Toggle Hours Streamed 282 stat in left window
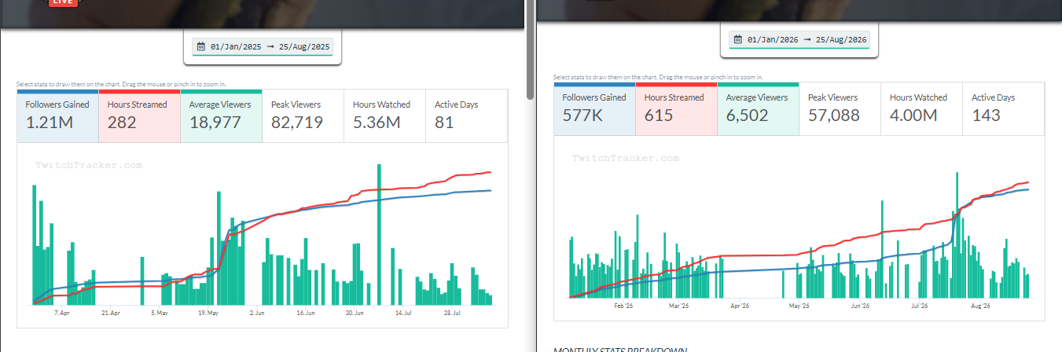 140,115
